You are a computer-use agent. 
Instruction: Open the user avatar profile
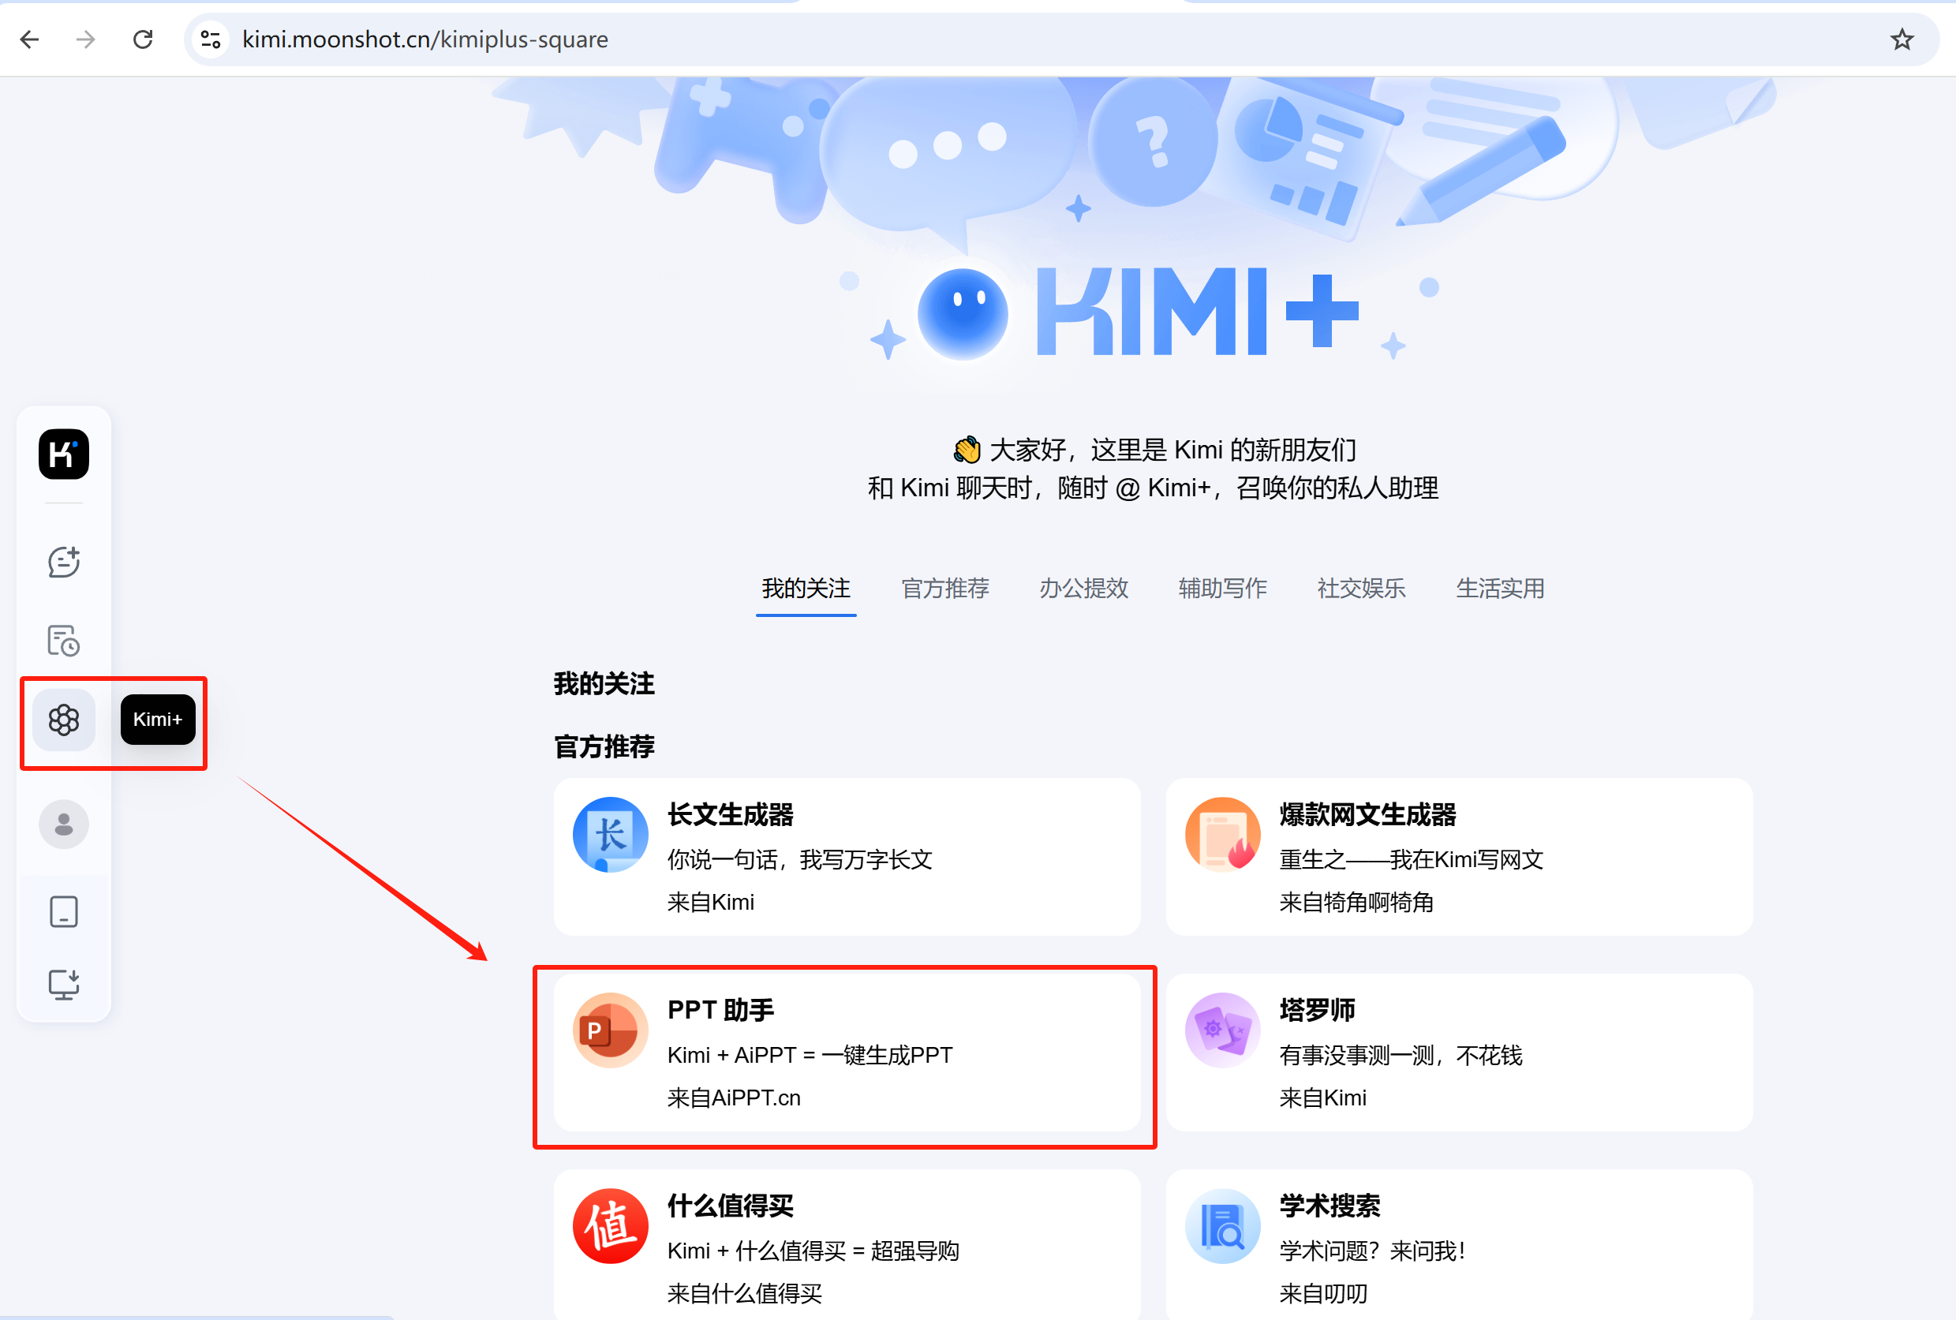[x=64, y=825]
